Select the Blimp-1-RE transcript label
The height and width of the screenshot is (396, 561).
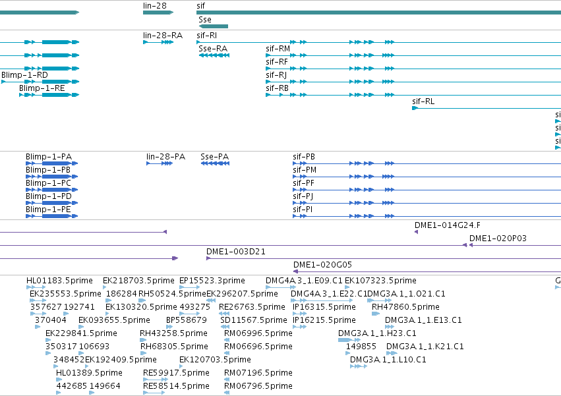pos(42,88)
